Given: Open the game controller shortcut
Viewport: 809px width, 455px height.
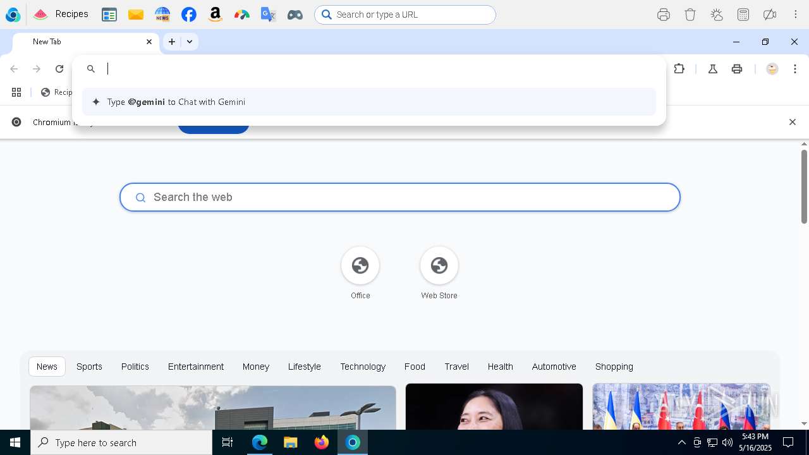Looking at the screenshot, I should pos(295,15).
